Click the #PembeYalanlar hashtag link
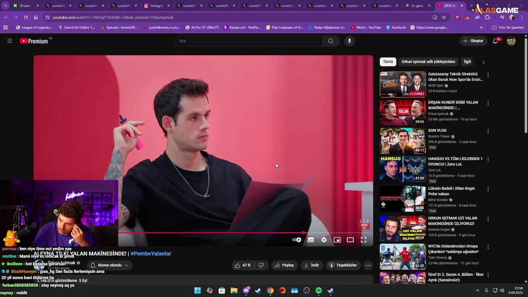 (x=151, y=254)
